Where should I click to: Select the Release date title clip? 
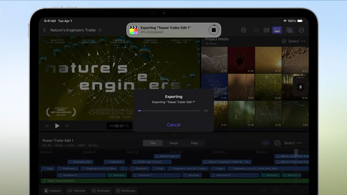tap(167, 156)
